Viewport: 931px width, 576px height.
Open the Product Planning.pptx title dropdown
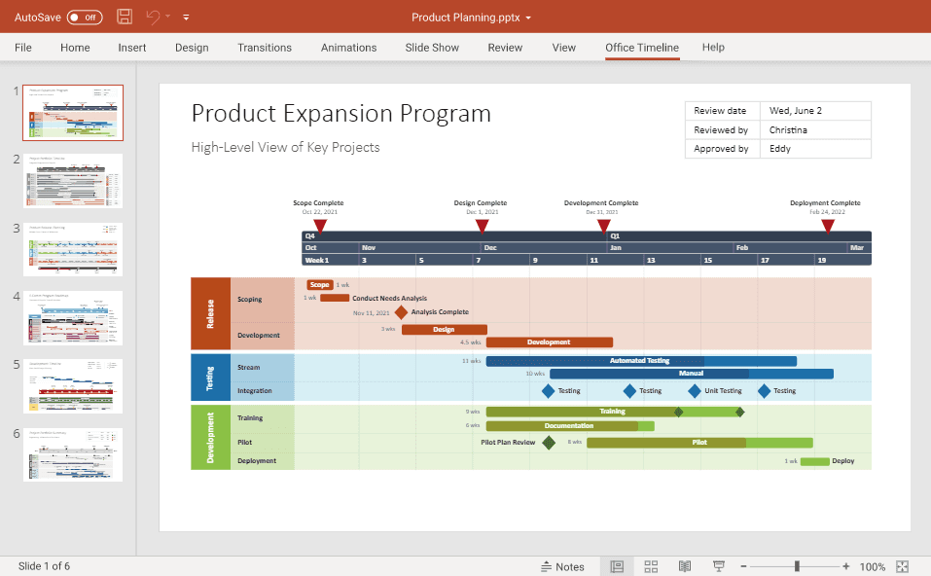528,17
